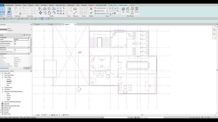Select the Trim/Extend to Corner tool
218x122 pixels.
(54, 13)
